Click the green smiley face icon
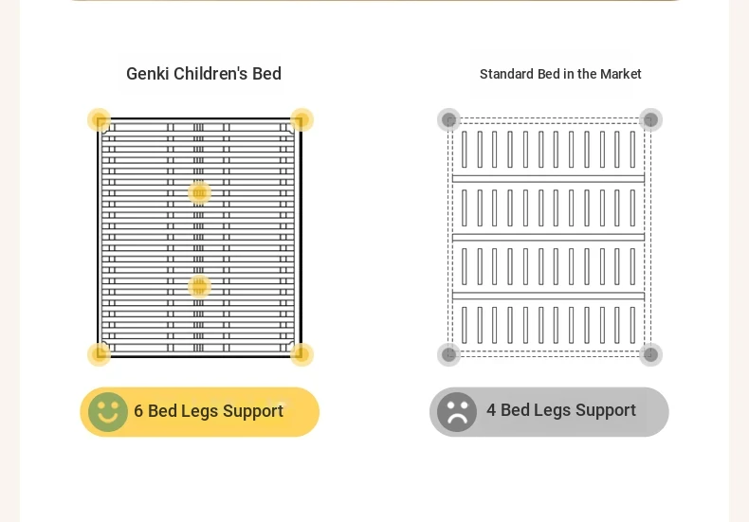This screenshot has width=749, height=522. coord(108,412)
